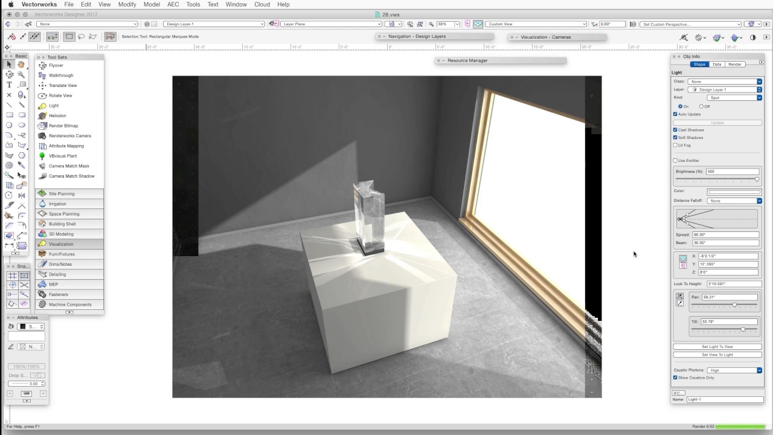Open the AEC menu
This screenshot has width=773, height=435.
(x=173, y=4)
